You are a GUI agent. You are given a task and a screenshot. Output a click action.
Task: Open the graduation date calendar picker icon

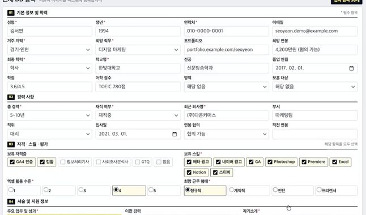tap(351, 68)
